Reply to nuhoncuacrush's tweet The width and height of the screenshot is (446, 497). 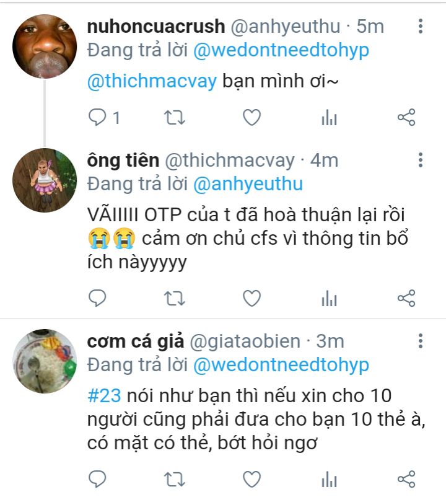tap(97, 117)
